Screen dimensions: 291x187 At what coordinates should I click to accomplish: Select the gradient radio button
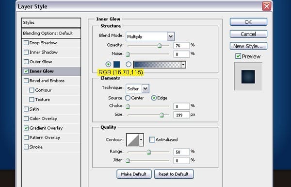tap(129, 64)
